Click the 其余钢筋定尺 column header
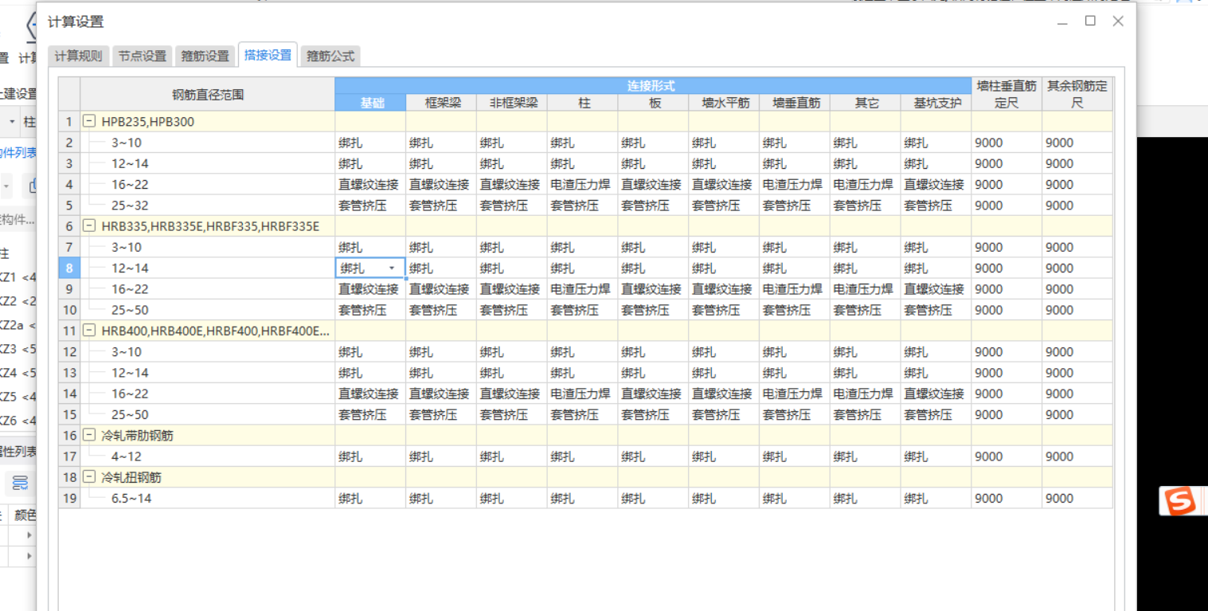Image resolution: width=1208 pixels, height=611 pixels. coord(1077,94)
